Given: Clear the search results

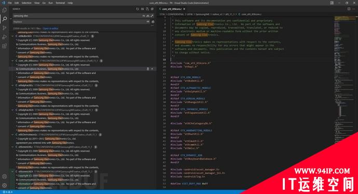Looking at the screenshot, I should click(142, 9).
